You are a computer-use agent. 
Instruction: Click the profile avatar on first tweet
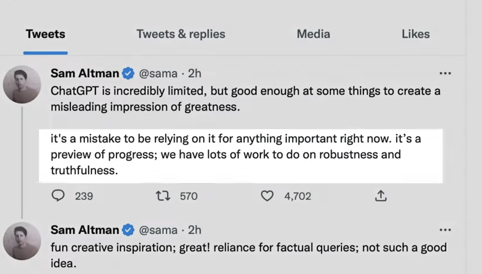(22, 84)
